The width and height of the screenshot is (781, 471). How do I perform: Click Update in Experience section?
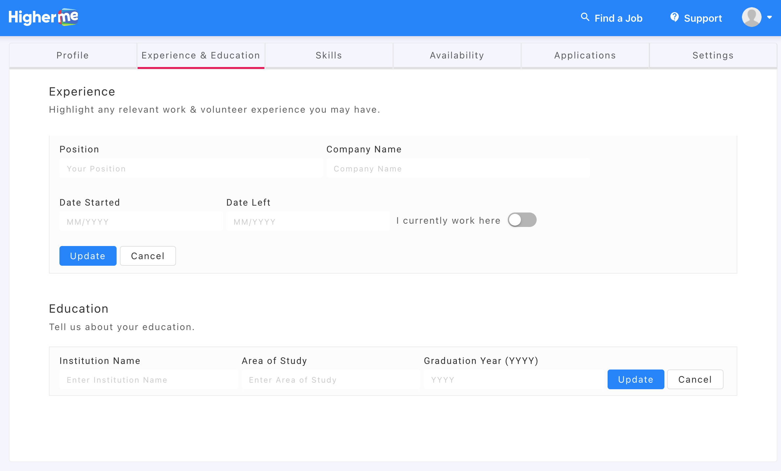(x=88, y=256)
